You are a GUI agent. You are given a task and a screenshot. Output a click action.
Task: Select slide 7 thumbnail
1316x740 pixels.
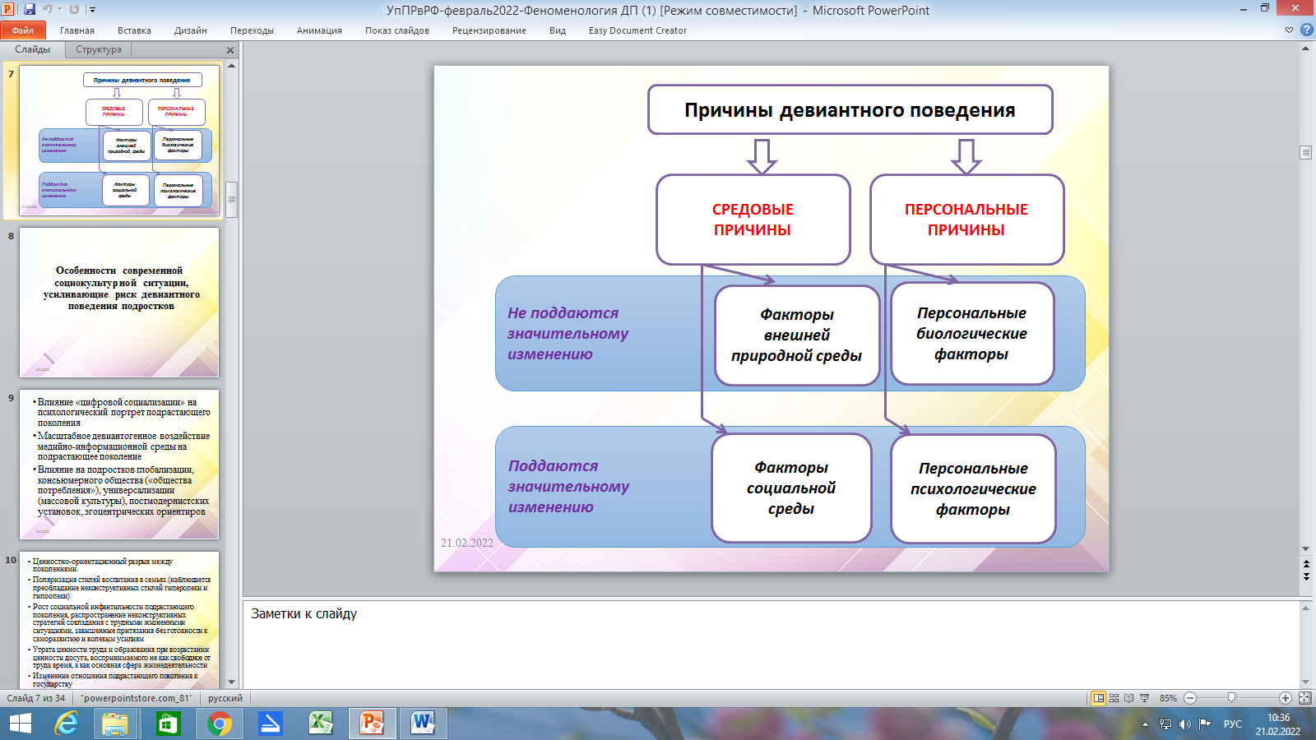(119, 141)
